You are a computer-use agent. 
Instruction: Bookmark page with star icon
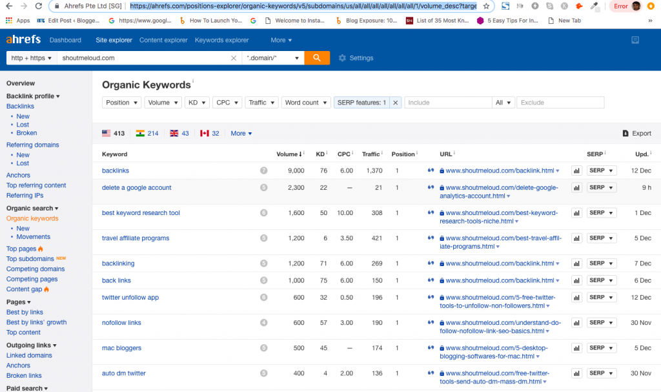coord(487,6)
